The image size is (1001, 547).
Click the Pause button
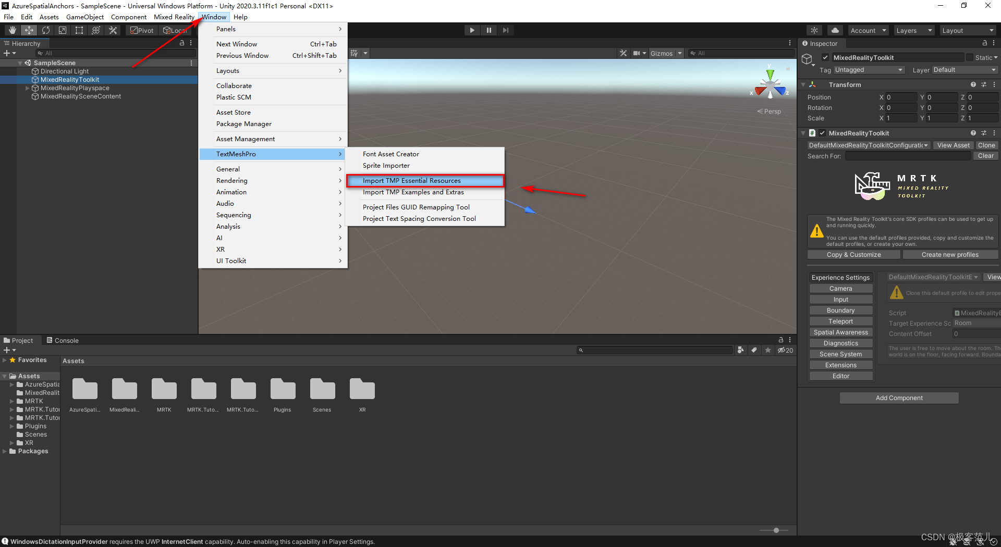click(489, 30)
